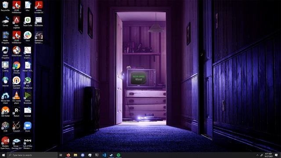Open the notification center icon

point(276,155)
